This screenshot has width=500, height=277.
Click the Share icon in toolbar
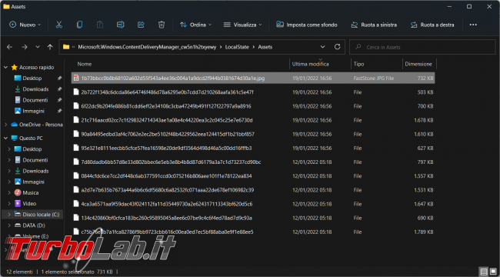coord(141,25)
